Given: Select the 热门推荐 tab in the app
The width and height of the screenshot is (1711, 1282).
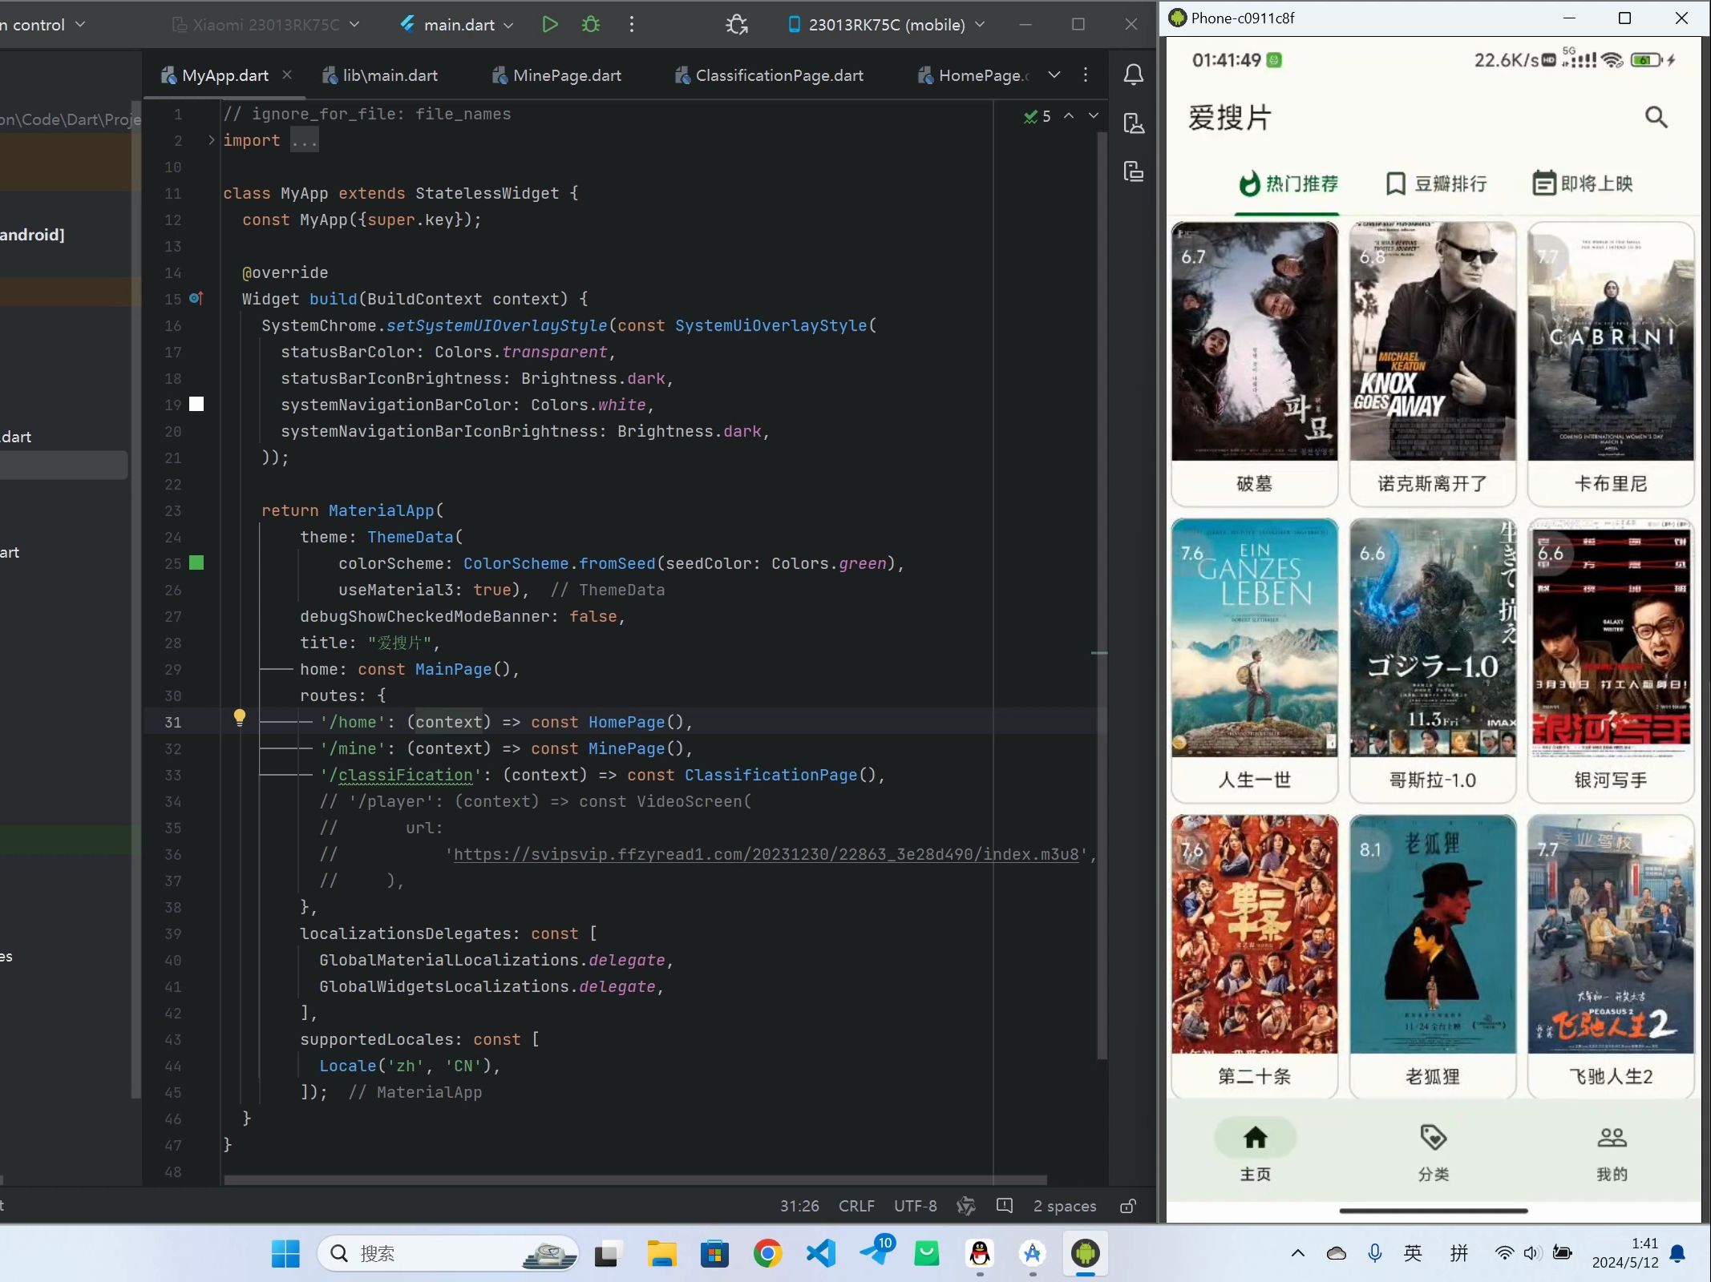Looking at the screenshot, I should pos(1287,183).
